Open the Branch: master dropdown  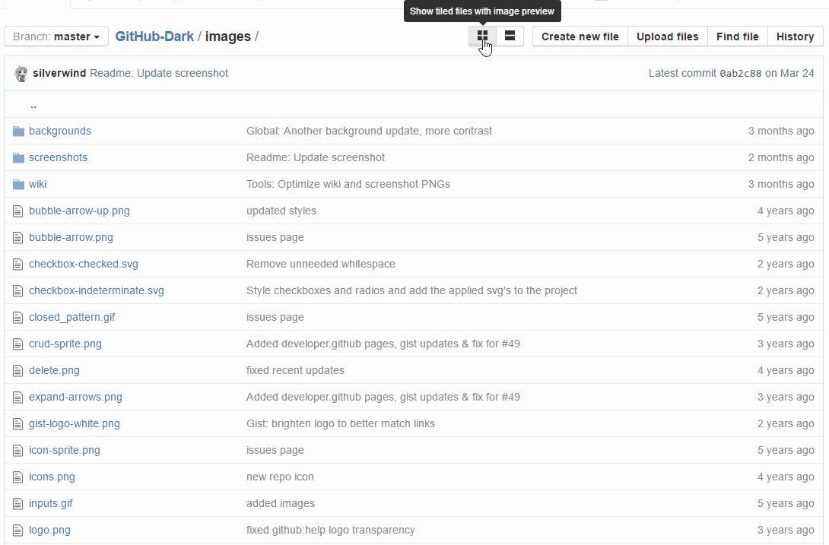56,36
